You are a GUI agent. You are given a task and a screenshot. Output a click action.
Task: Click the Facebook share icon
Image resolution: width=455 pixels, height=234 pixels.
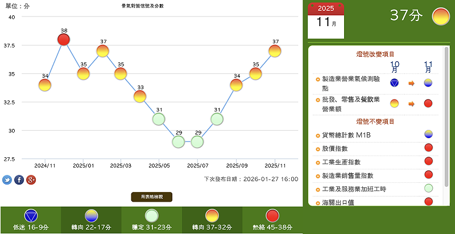point(19,180)
